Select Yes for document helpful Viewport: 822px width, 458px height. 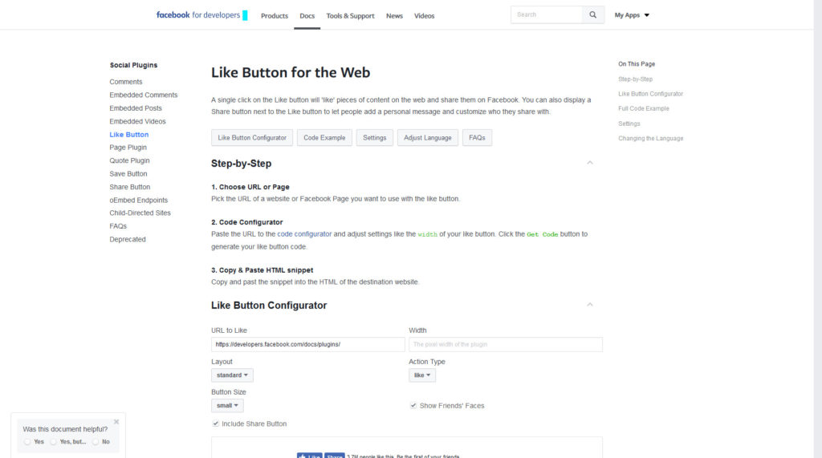pyautogui.click(x=28, y=442)
